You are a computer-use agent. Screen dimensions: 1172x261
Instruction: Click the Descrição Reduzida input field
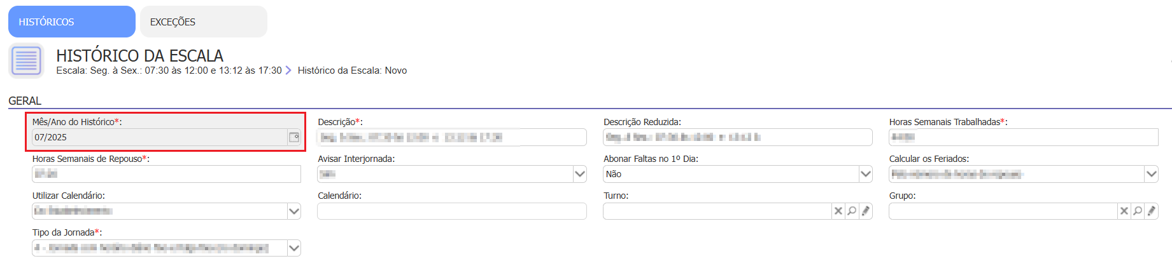coord(738,137)
